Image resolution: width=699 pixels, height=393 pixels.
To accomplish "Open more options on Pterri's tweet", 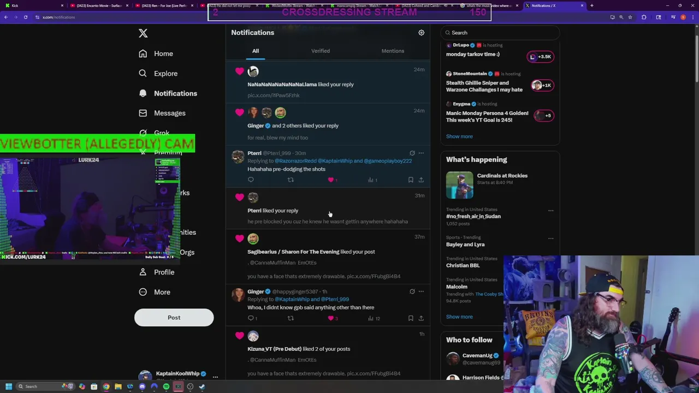I will point(421,153).
